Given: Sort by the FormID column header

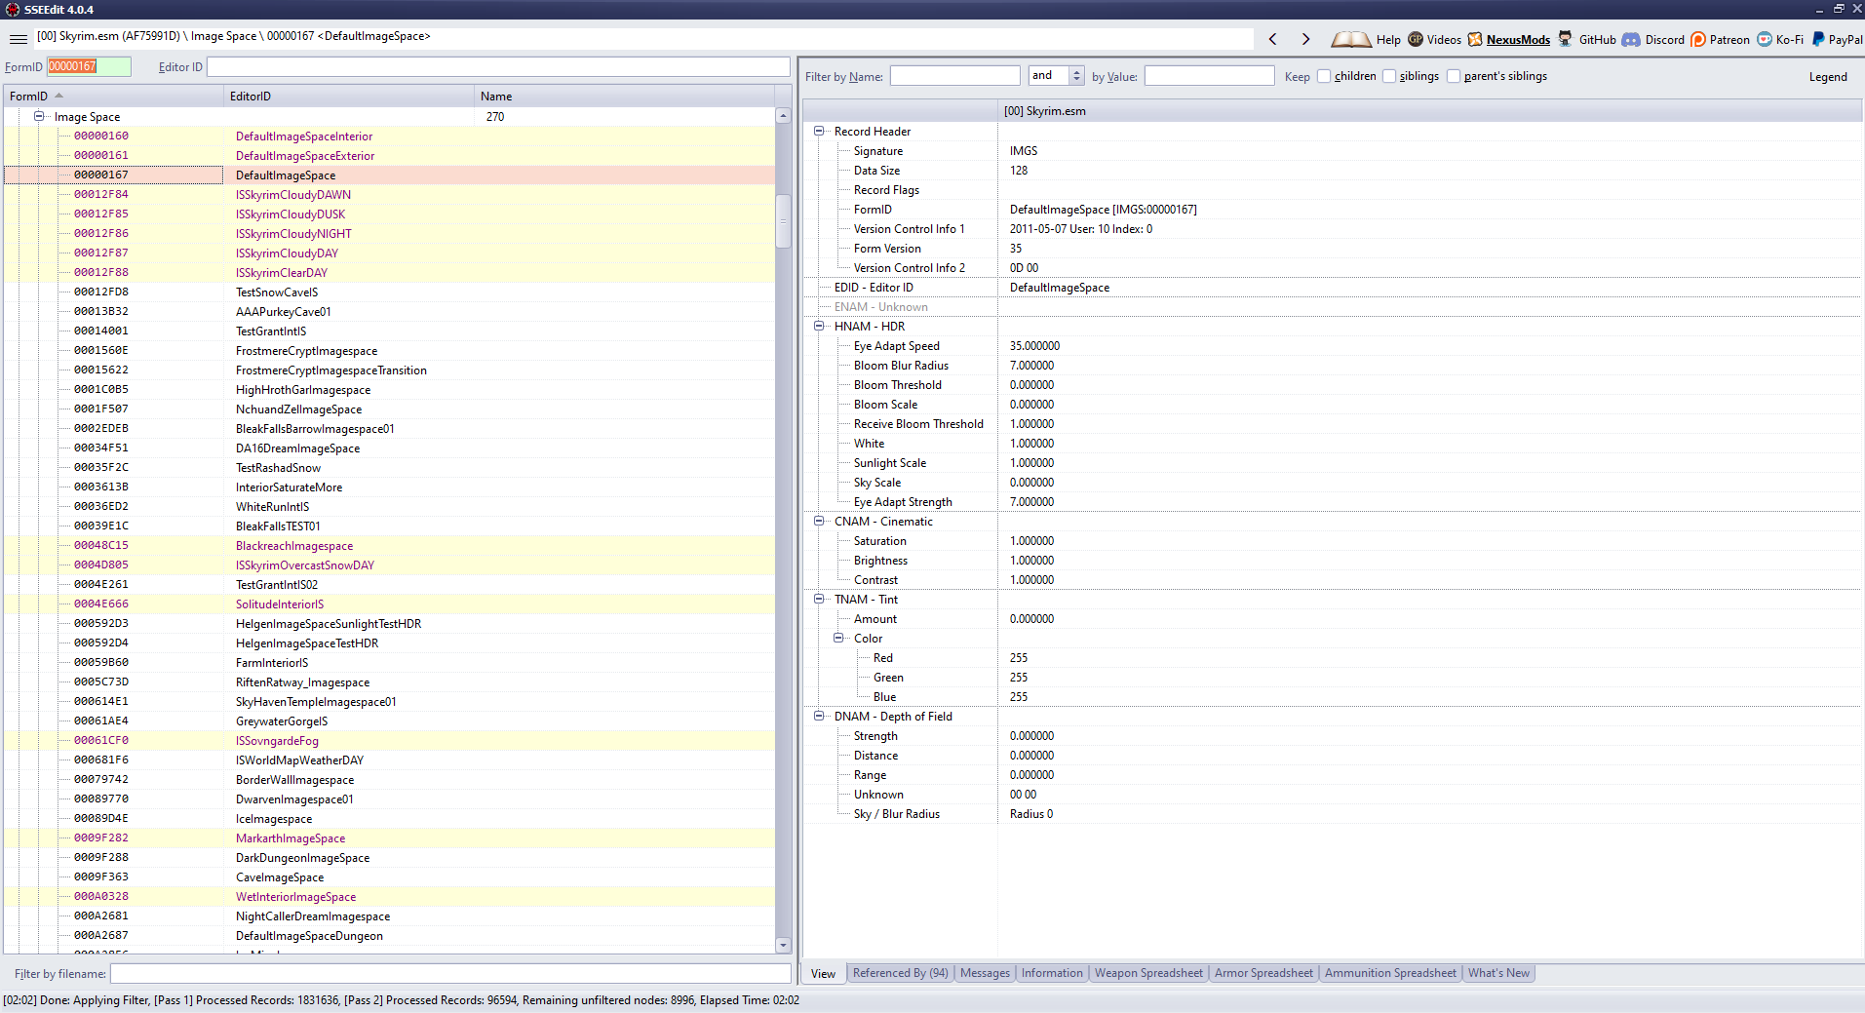Looking at the screenshot, I should [x=113, y=96].
